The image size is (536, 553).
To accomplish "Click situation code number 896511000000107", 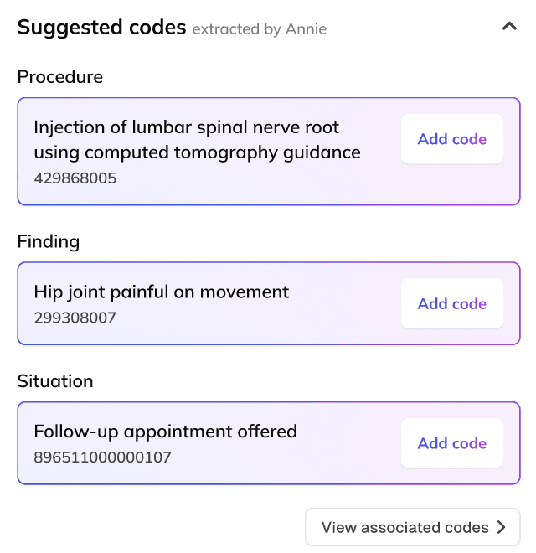I will click(x=102, y=457).
